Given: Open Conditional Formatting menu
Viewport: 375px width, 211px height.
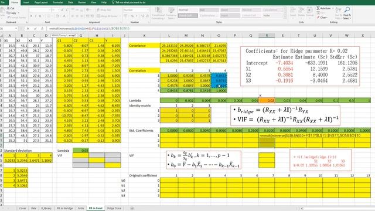Looking at the screenshot, I should tap(158, 13).
